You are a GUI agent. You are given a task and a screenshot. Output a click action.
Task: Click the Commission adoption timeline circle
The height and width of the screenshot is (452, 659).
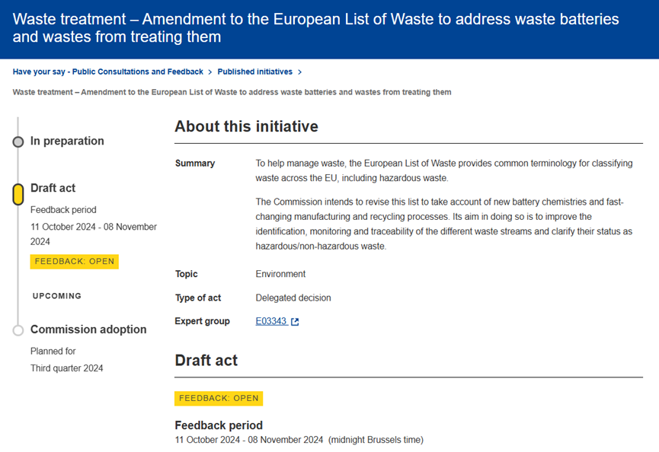18,330
